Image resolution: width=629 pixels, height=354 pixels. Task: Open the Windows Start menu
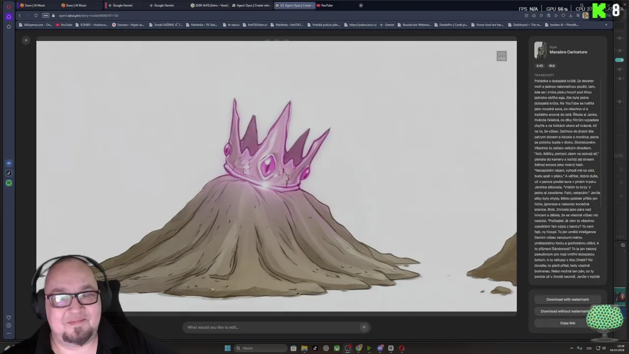pyautogui.click(x=227, y=348)
